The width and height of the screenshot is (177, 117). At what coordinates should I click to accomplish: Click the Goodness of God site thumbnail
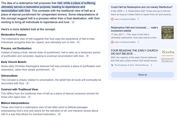(167, 55)
